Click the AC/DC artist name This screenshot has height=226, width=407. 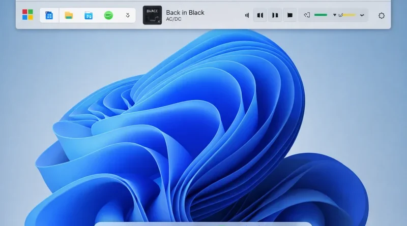coord(173,19)
